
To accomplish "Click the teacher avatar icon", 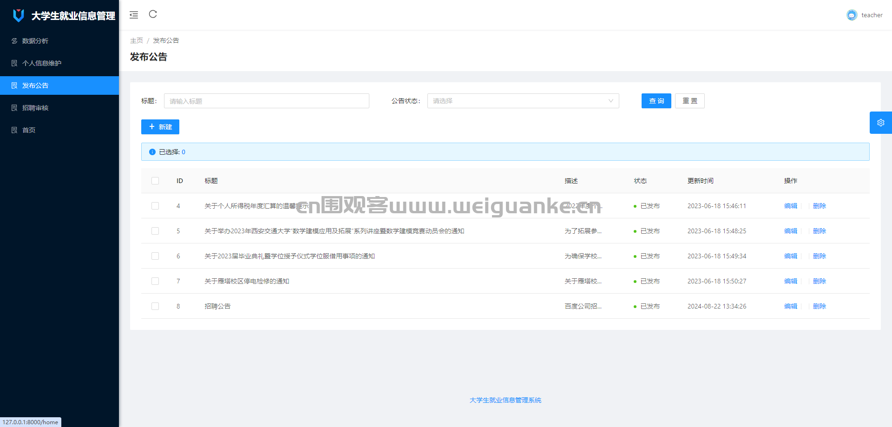I will 852,15.
